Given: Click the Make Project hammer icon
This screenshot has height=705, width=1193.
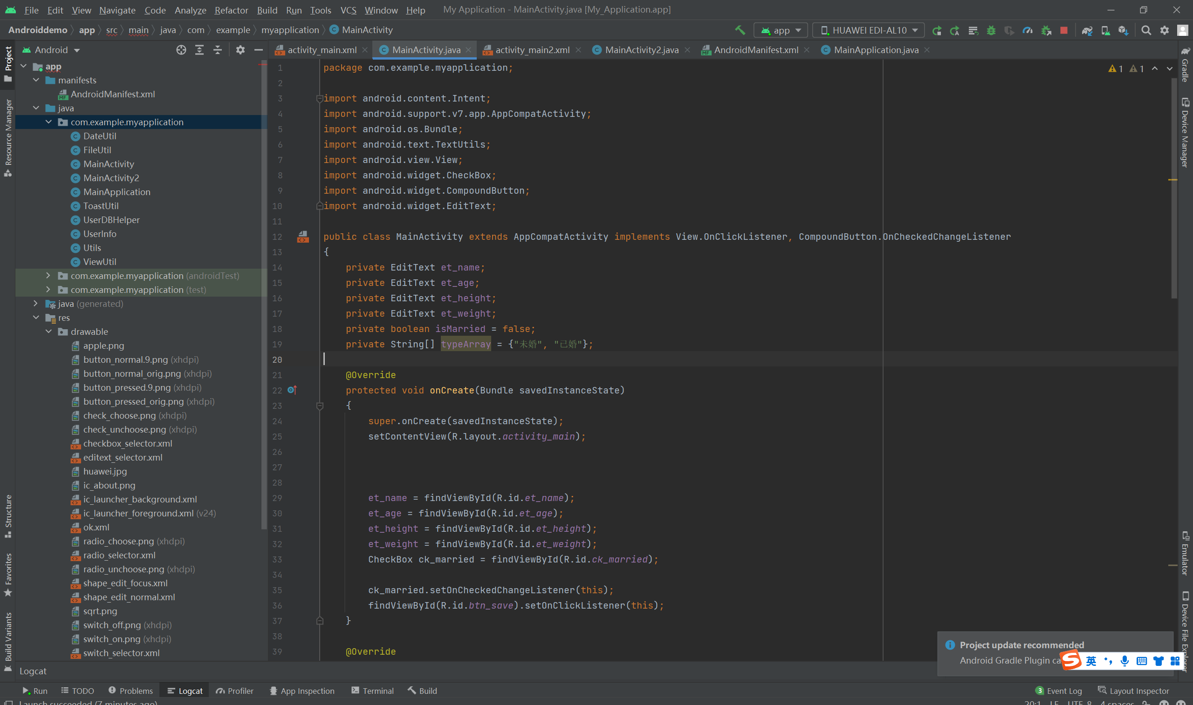Looking at the screenshot, I should (x=740, y=30).
